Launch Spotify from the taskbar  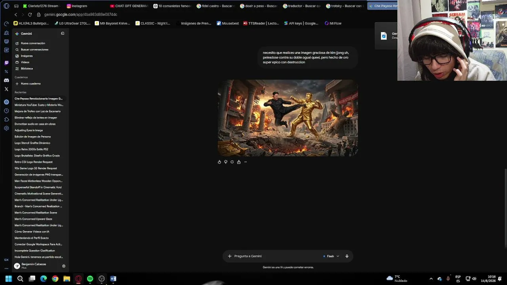pos(90,279)
